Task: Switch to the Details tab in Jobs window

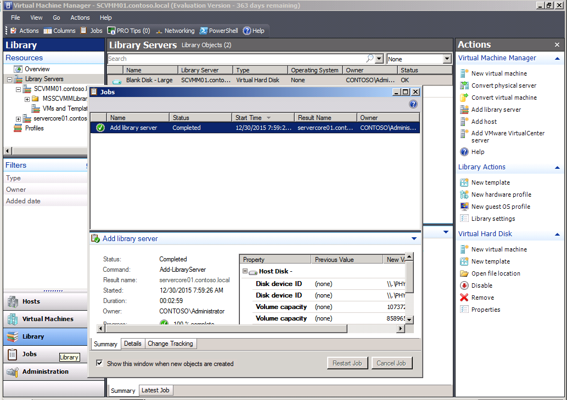Action: point(133,344)
